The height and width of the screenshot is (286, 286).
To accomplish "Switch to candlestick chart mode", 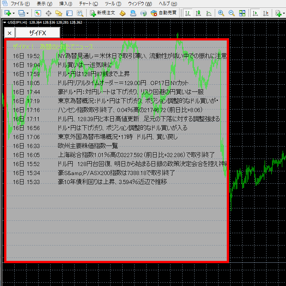I will (x=198, y=13).
